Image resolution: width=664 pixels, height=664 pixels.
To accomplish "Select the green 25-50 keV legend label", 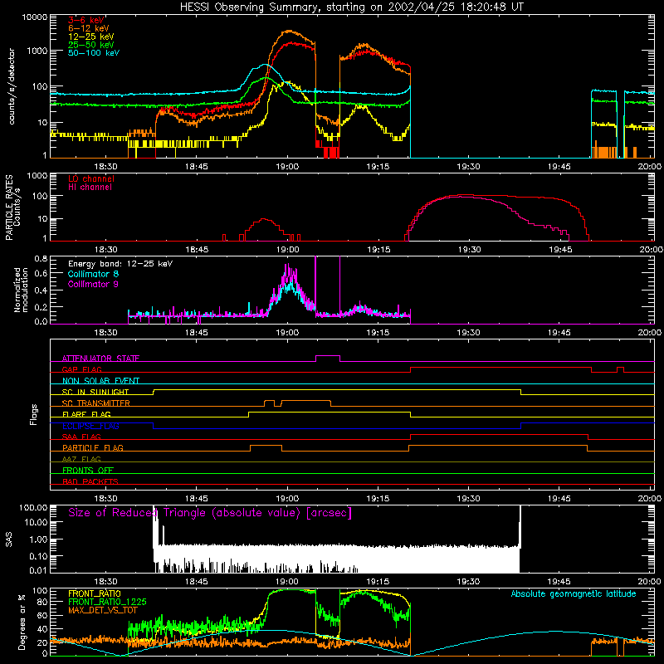I will 91,45.
